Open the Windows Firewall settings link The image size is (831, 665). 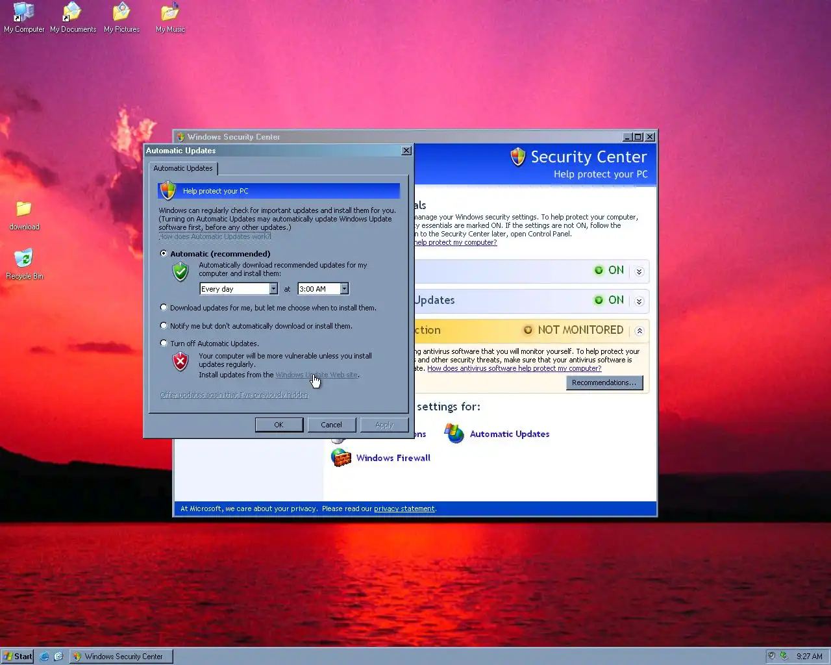[x=393, y=458]
